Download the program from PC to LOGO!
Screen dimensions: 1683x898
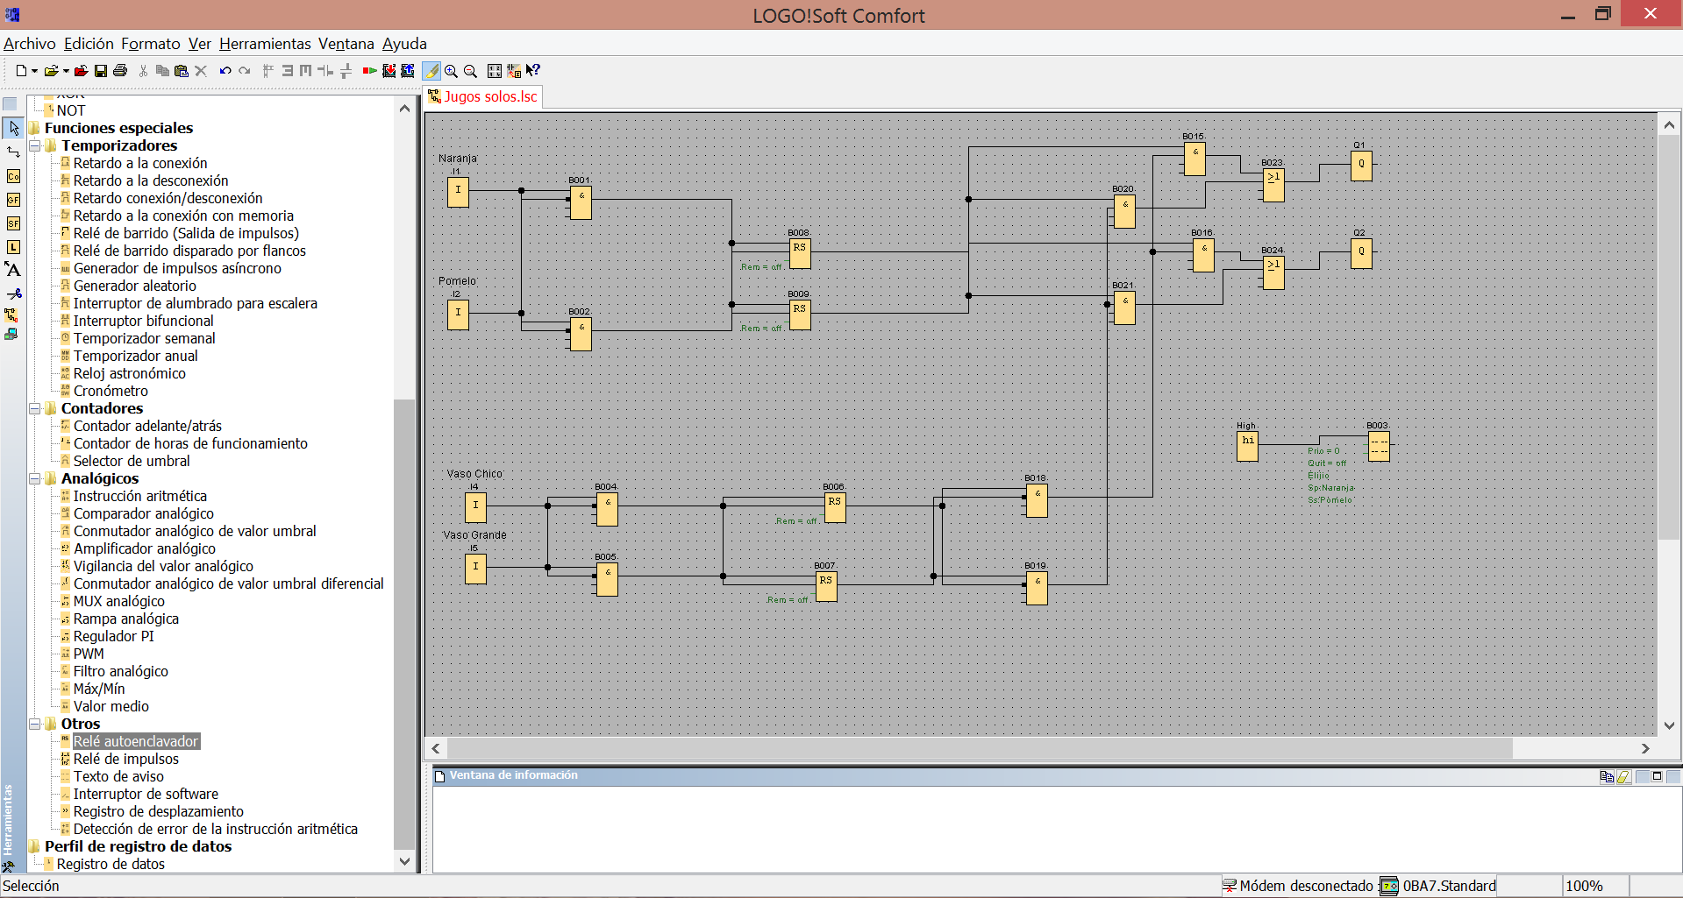(x=389, y=71)
